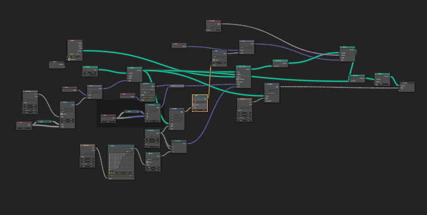Collapse the orange-outlined selected node
Image resolution: width=427 pixels, height=215 pixels.
tap(194, 96)
